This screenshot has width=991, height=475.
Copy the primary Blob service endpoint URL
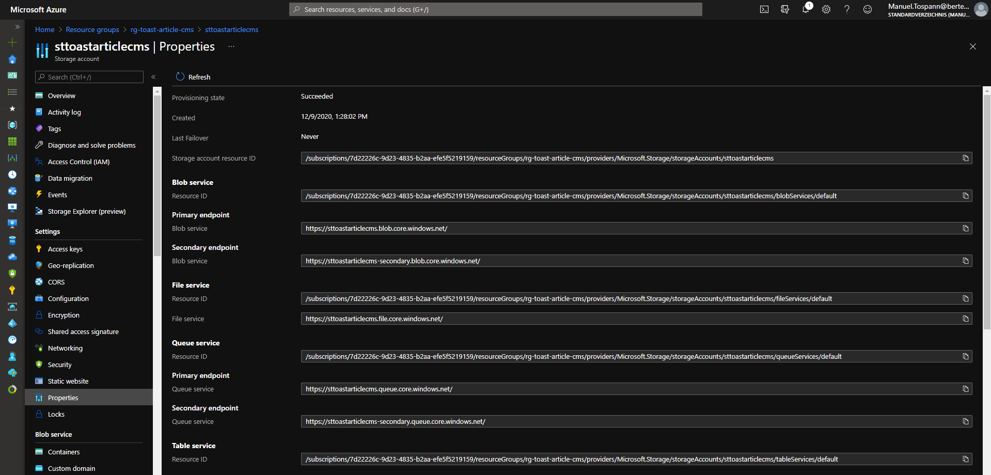click(x=965, y=228)
